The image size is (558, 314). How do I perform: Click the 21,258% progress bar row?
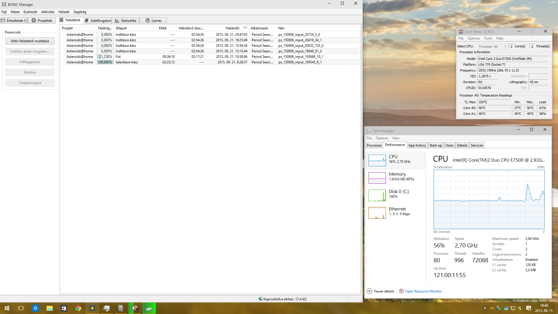pos(105,57)
